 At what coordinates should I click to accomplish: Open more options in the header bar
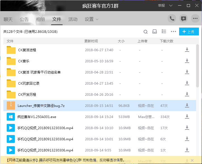195,19
